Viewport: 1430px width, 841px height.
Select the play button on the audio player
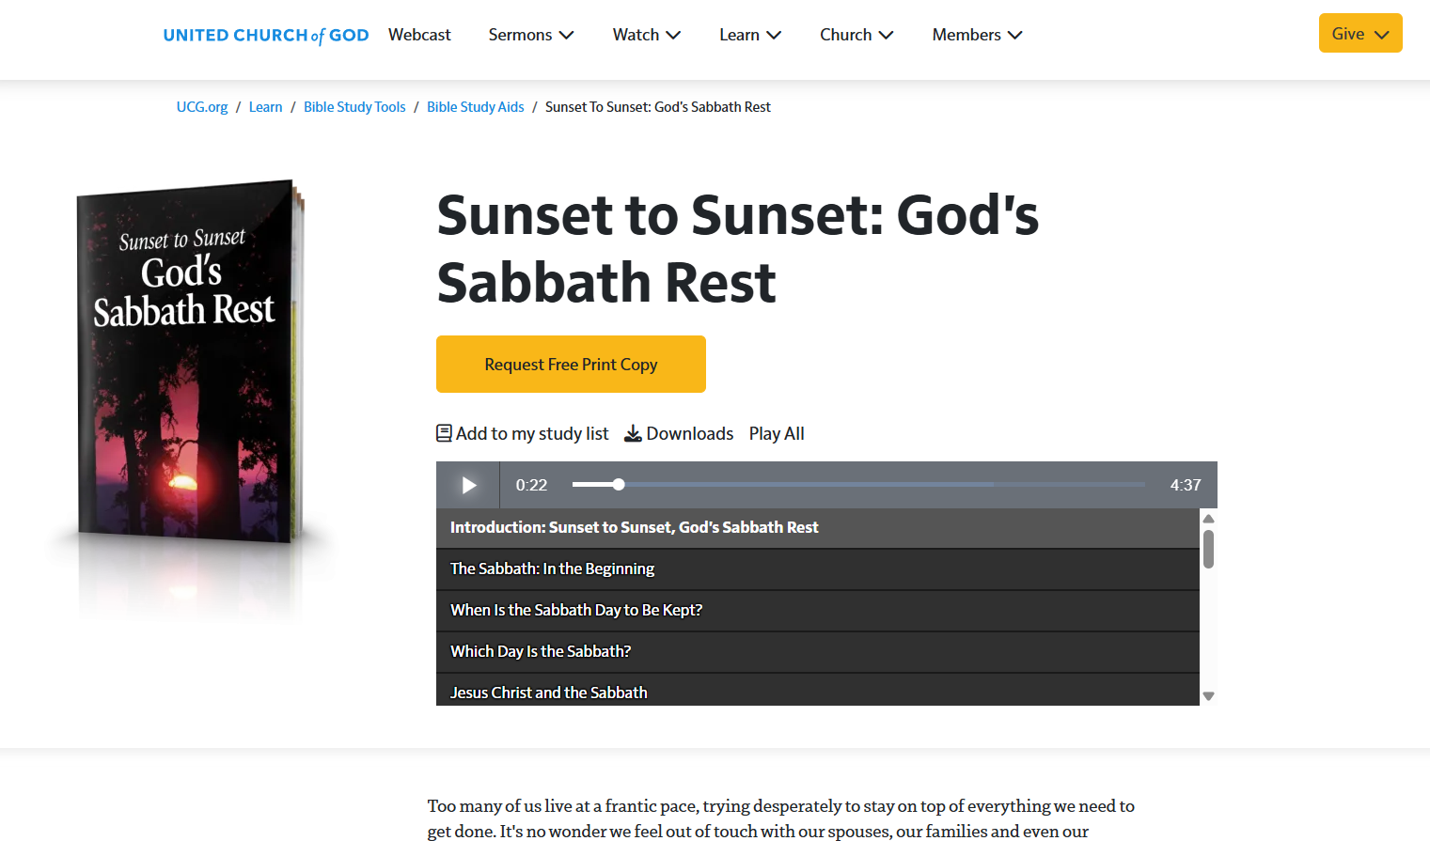[467, 485]
